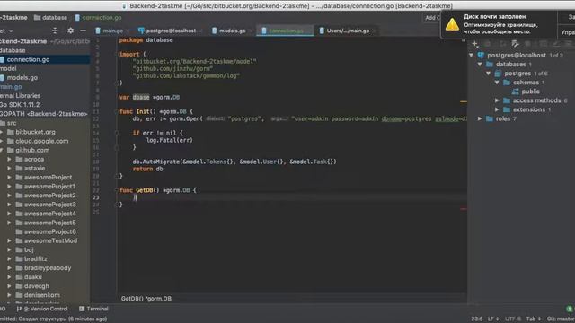Click the red error marker on error stripe

click(464, 209)
